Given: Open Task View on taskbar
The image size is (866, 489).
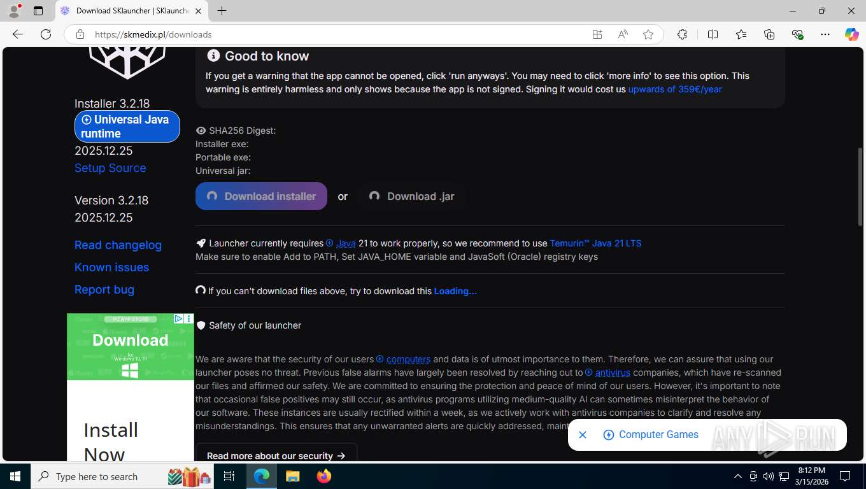Looking at the screenshot, I should pos(229,476).
